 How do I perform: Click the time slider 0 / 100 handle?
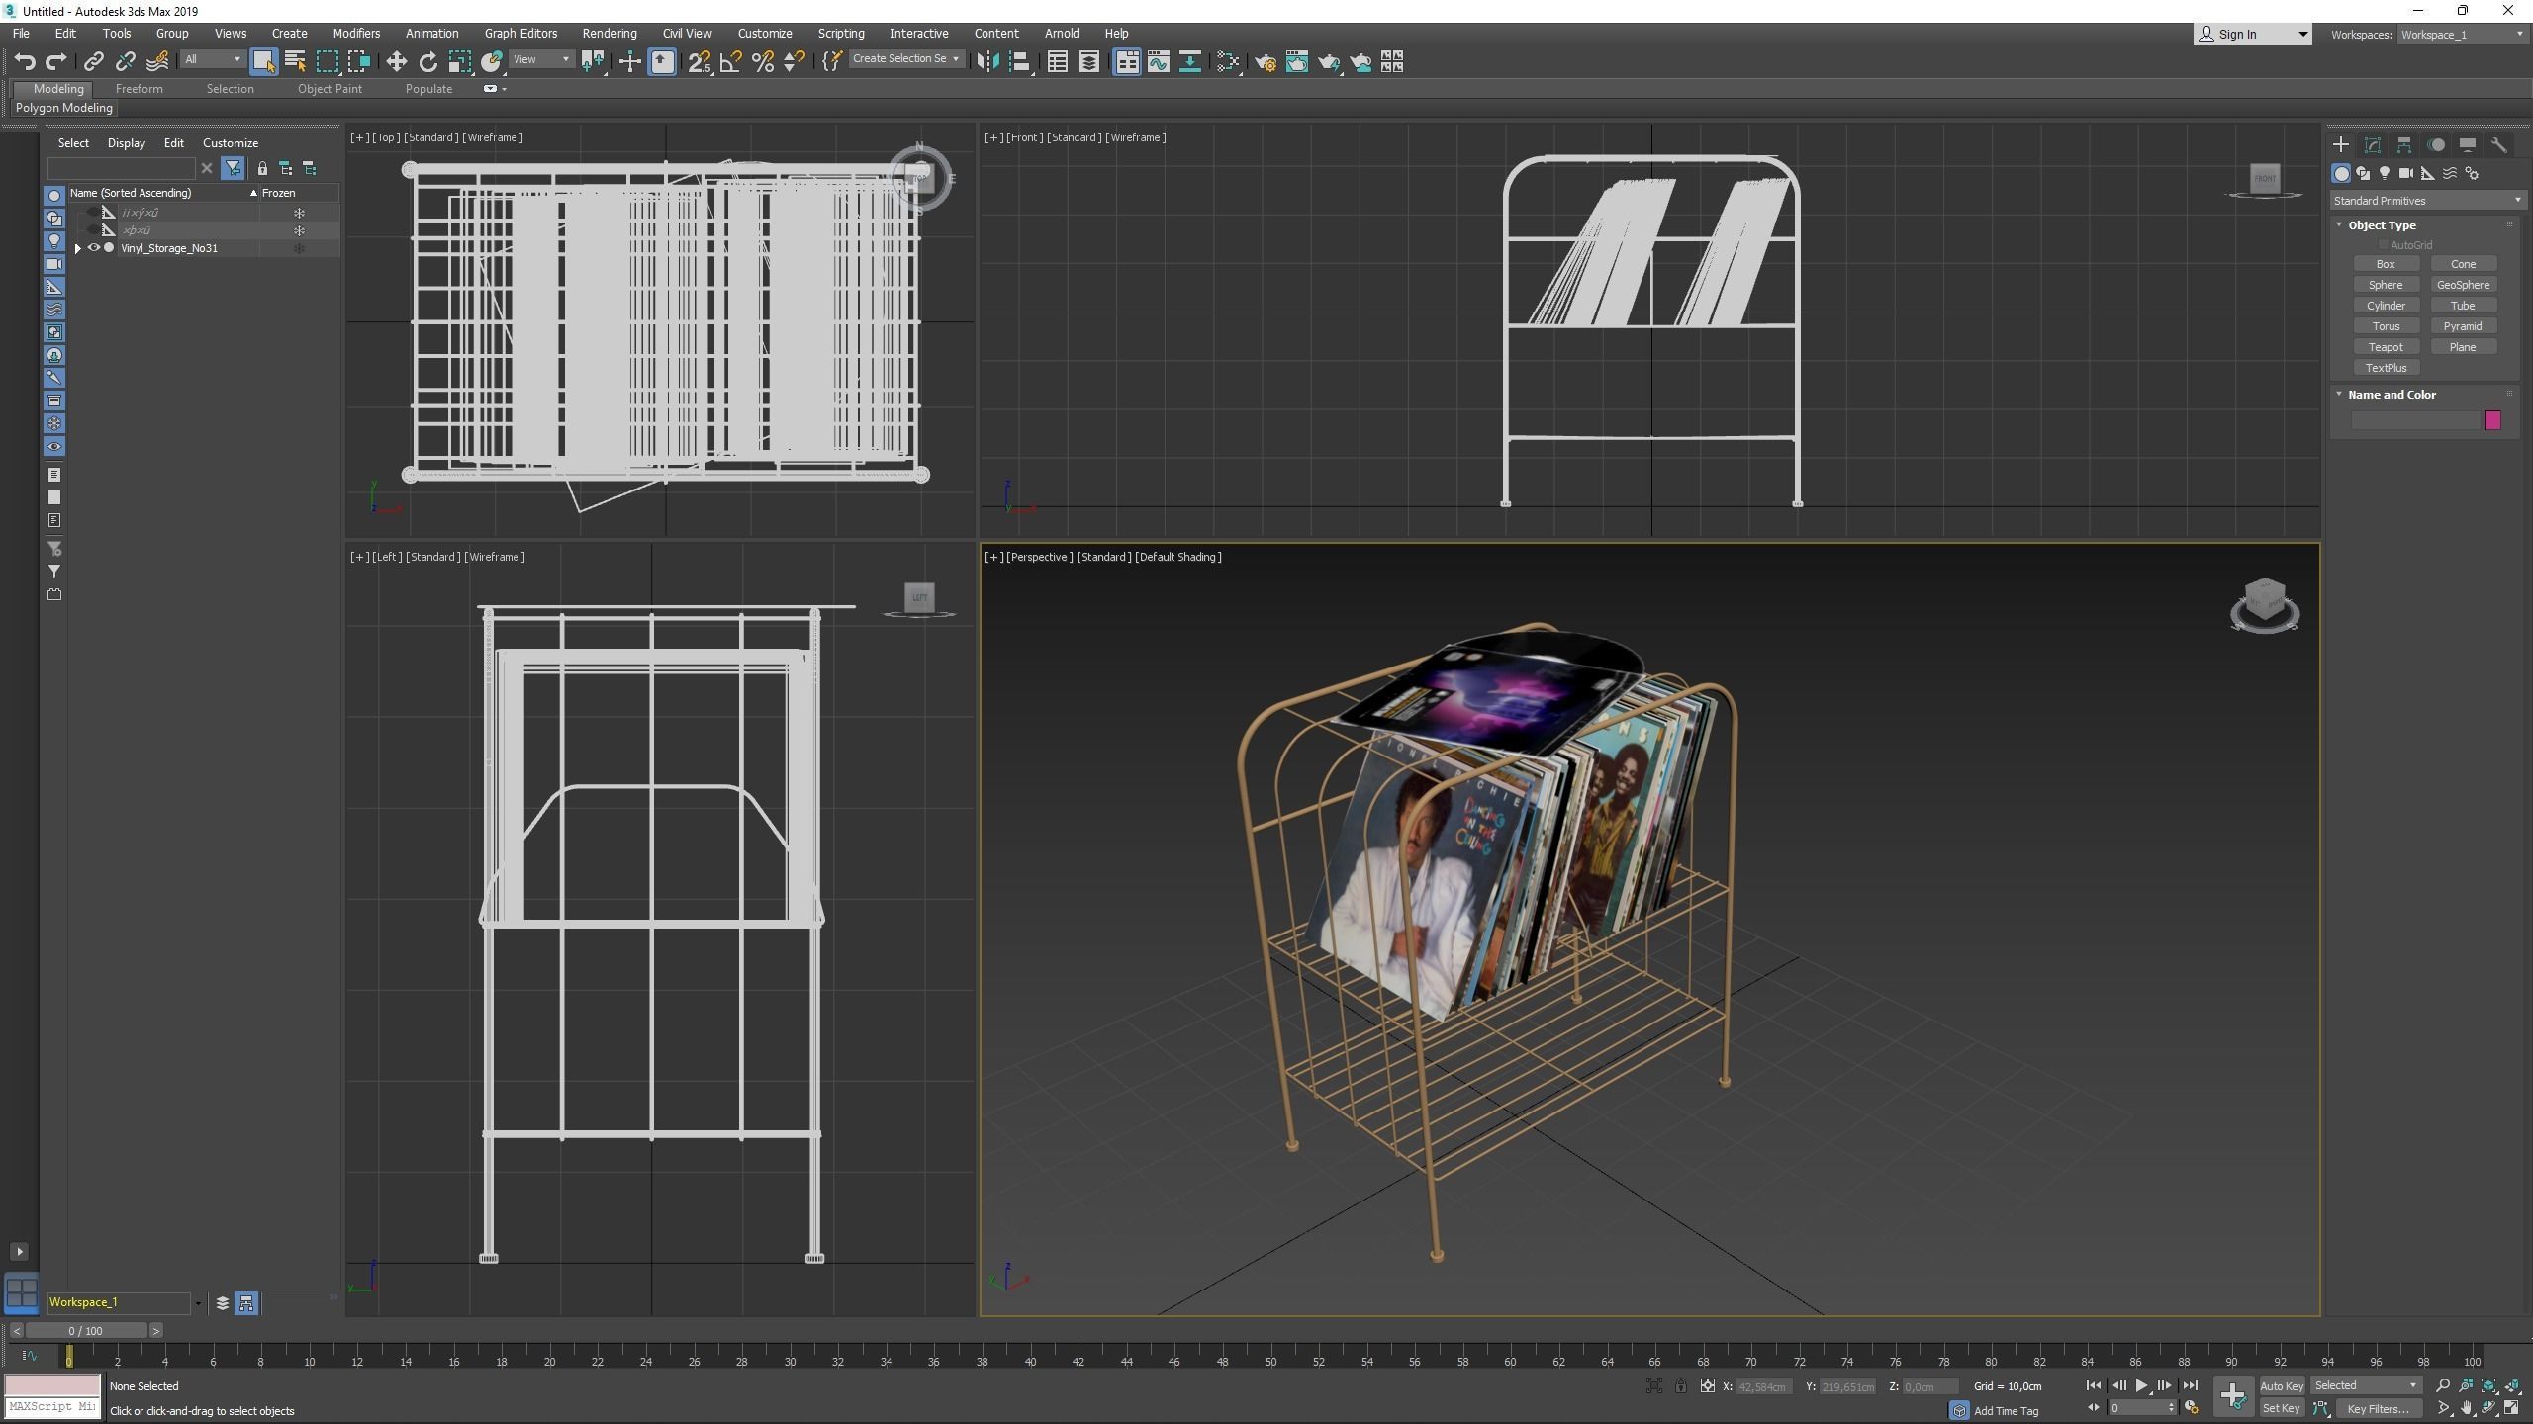[85, 1331]
